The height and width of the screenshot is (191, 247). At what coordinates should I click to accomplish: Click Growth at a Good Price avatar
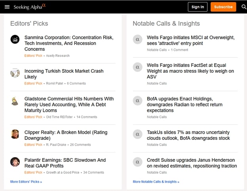click(15, 162)
